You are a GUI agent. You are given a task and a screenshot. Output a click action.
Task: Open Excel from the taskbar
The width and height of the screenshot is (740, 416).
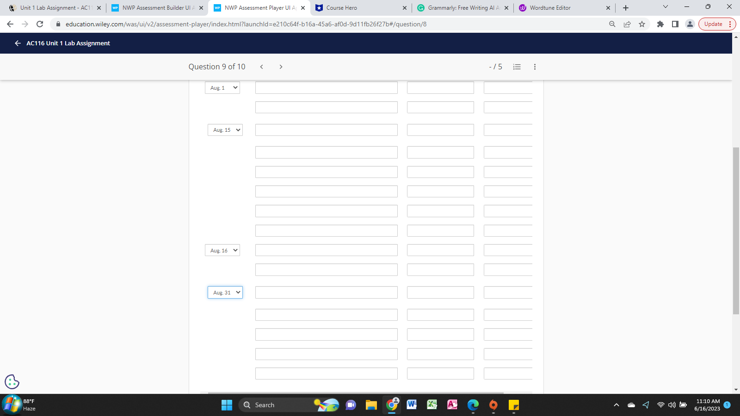(x=432, y=405)
